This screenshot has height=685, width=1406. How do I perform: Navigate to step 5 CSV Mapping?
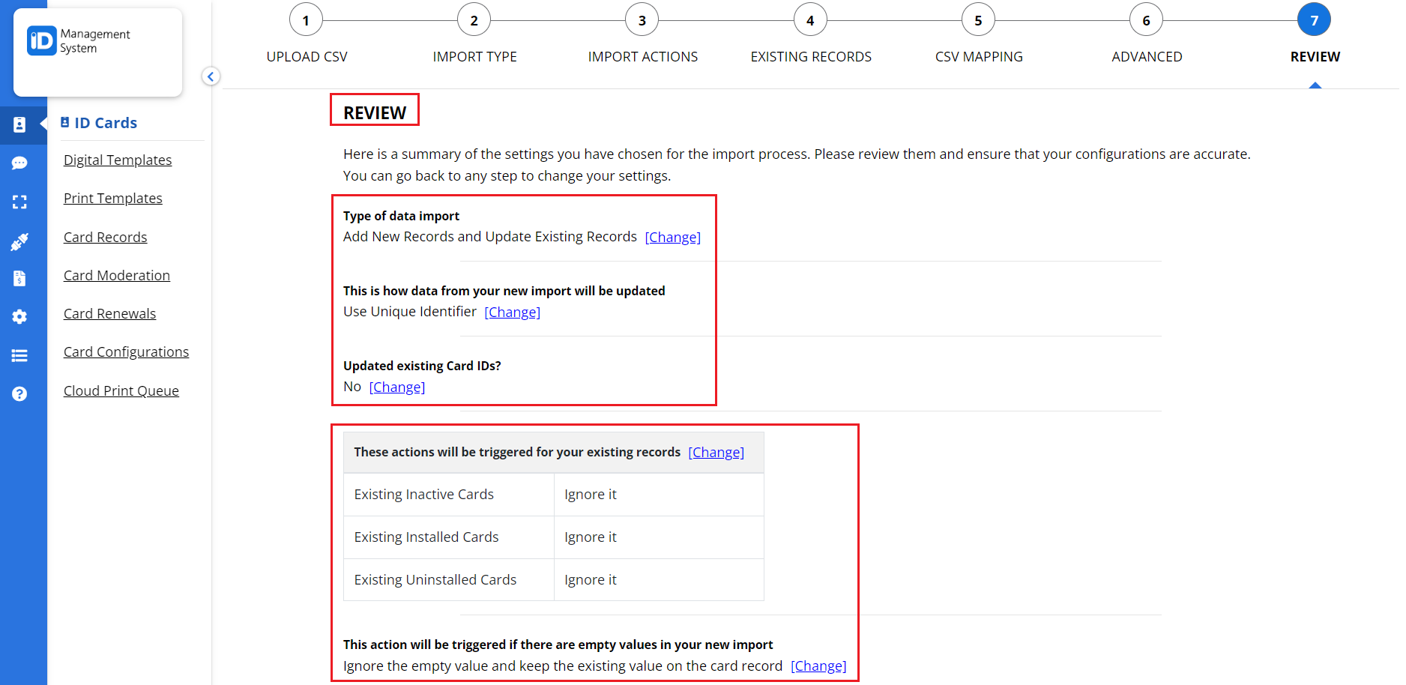pyautogui.click(x=977, y=20)
